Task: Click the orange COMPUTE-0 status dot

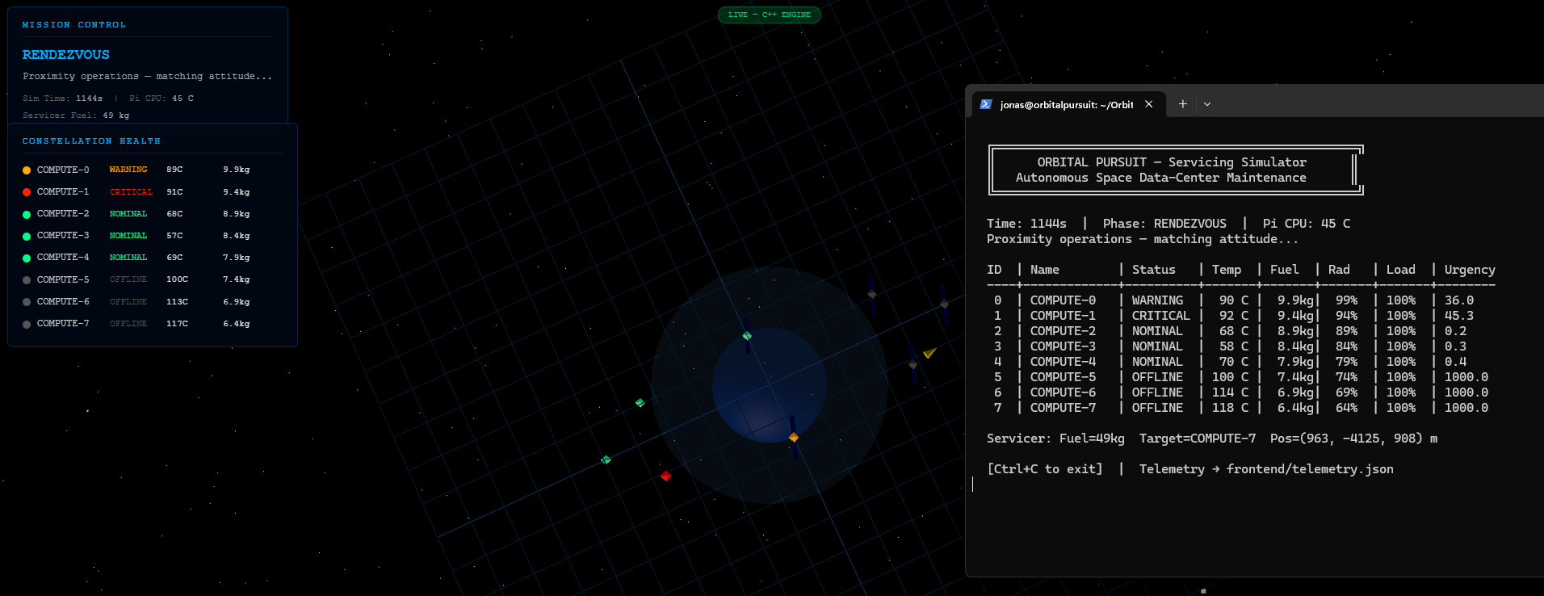Action: pyautogui.click(x=27, y=170)
